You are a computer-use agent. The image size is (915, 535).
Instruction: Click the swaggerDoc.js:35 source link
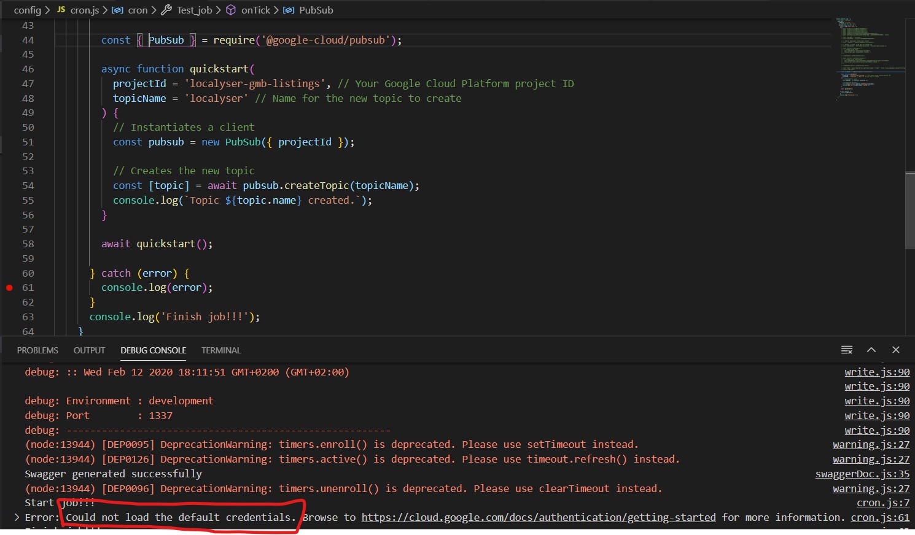(862, 474)
